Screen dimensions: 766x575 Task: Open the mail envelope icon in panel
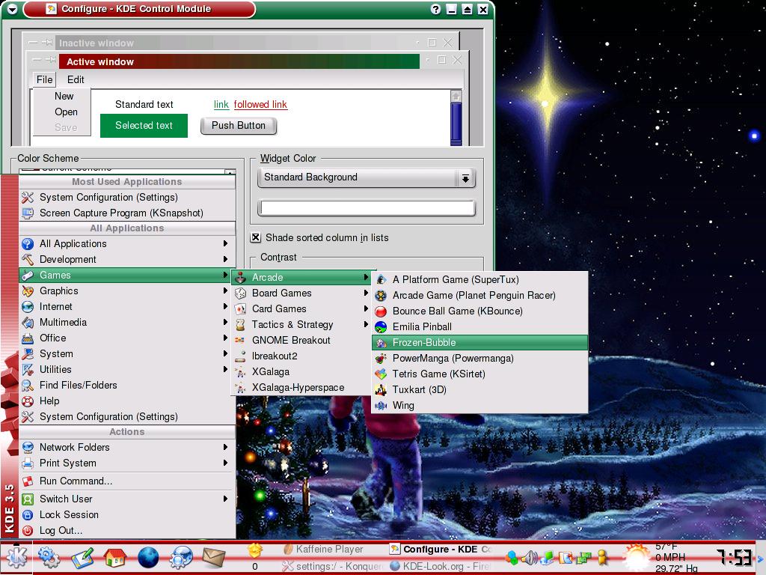[213, 558]
